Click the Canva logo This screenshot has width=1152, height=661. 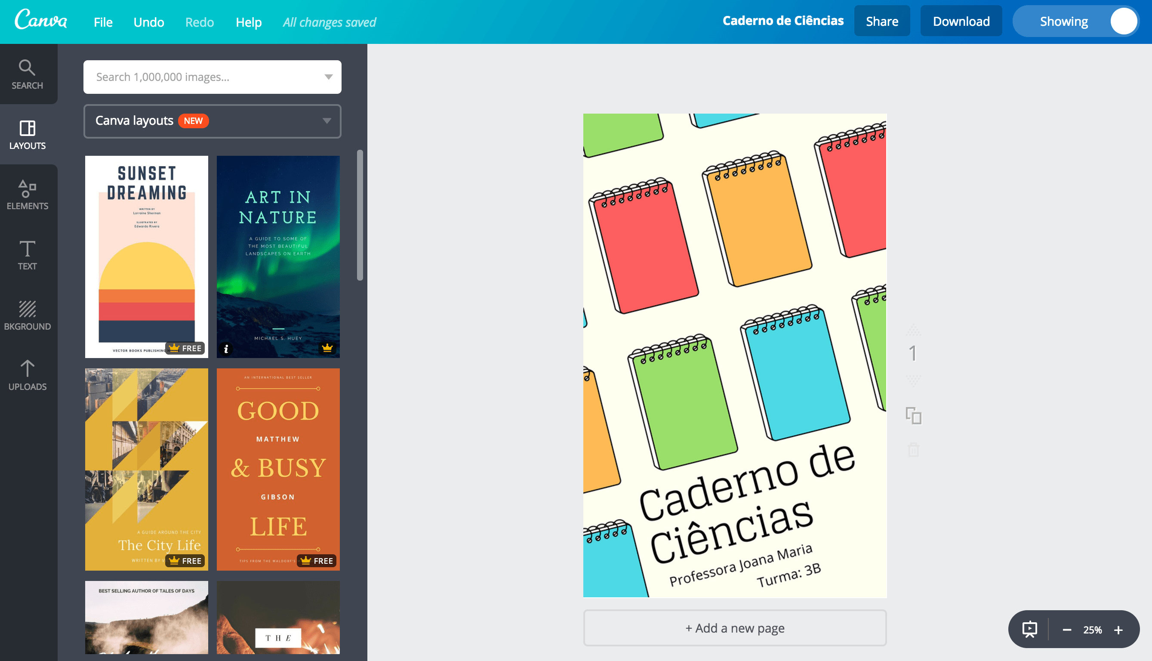41,20
